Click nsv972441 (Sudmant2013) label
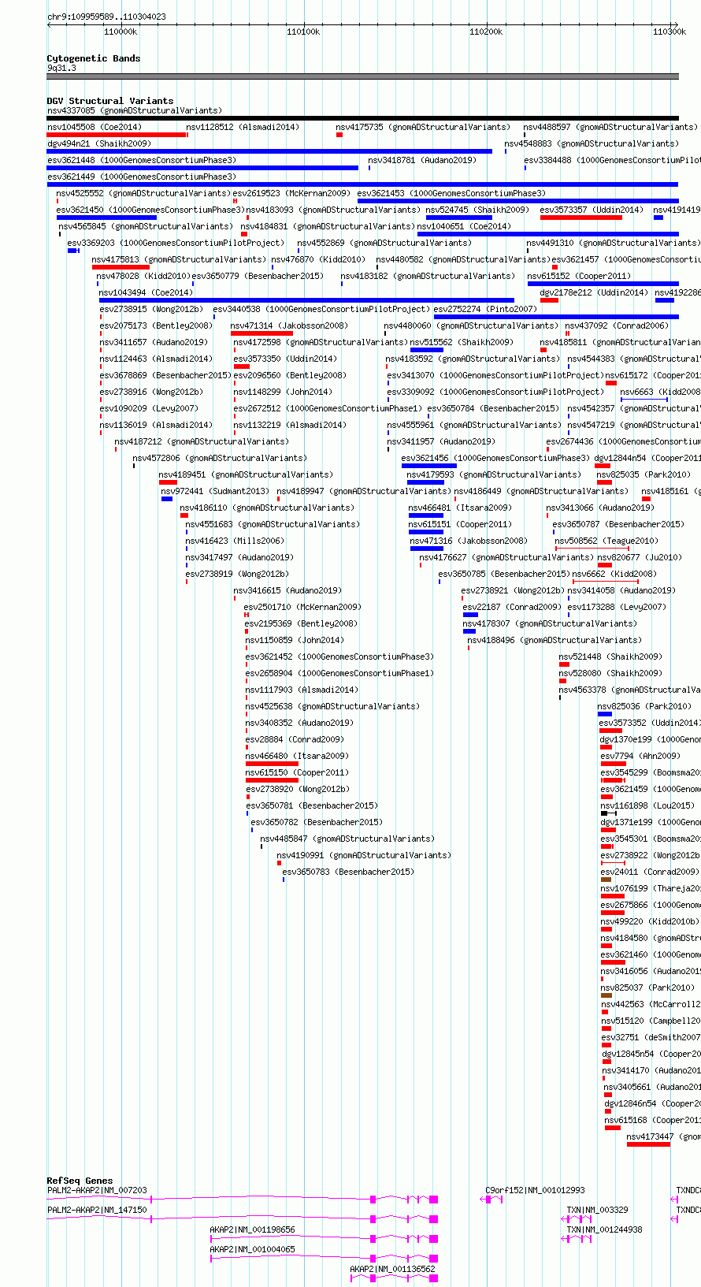Image resolution: width=701 pixels, height=1287 pixels. pos(215,491)
